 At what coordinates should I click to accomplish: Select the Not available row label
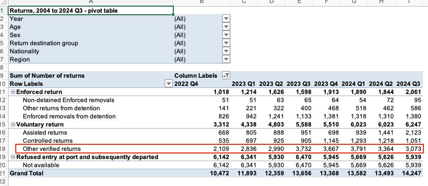pyautogui.click(x=41, y=165)
